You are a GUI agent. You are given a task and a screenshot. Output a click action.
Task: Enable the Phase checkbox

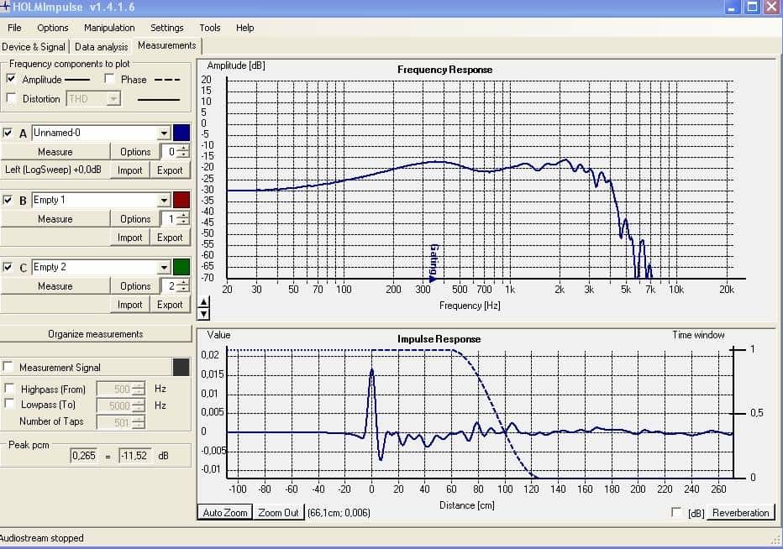109,79
